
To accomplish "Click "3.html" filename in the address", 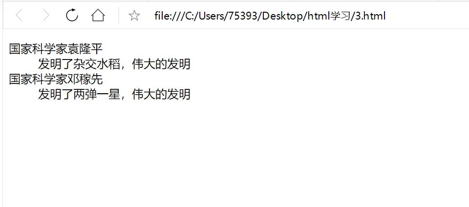I will (x=370, y=16).
